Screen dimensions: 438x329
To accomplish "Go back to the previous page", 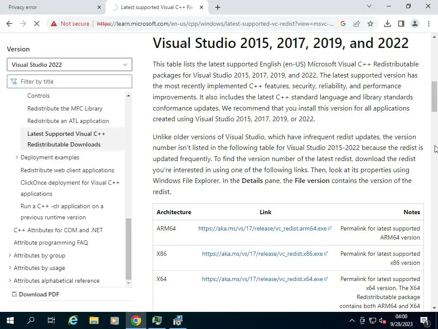I will [x=9, y=24].
